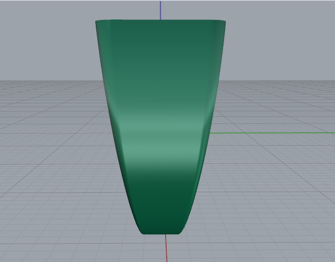The height and width of the screenshot is (262, 335).
Task: Select the green tapered vase object
Action: point(160,127)
